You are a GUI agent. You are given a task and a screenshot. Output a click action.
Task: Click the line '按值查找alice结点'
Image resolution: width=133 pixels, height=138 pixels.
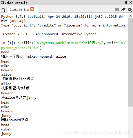tap(18, 79)
